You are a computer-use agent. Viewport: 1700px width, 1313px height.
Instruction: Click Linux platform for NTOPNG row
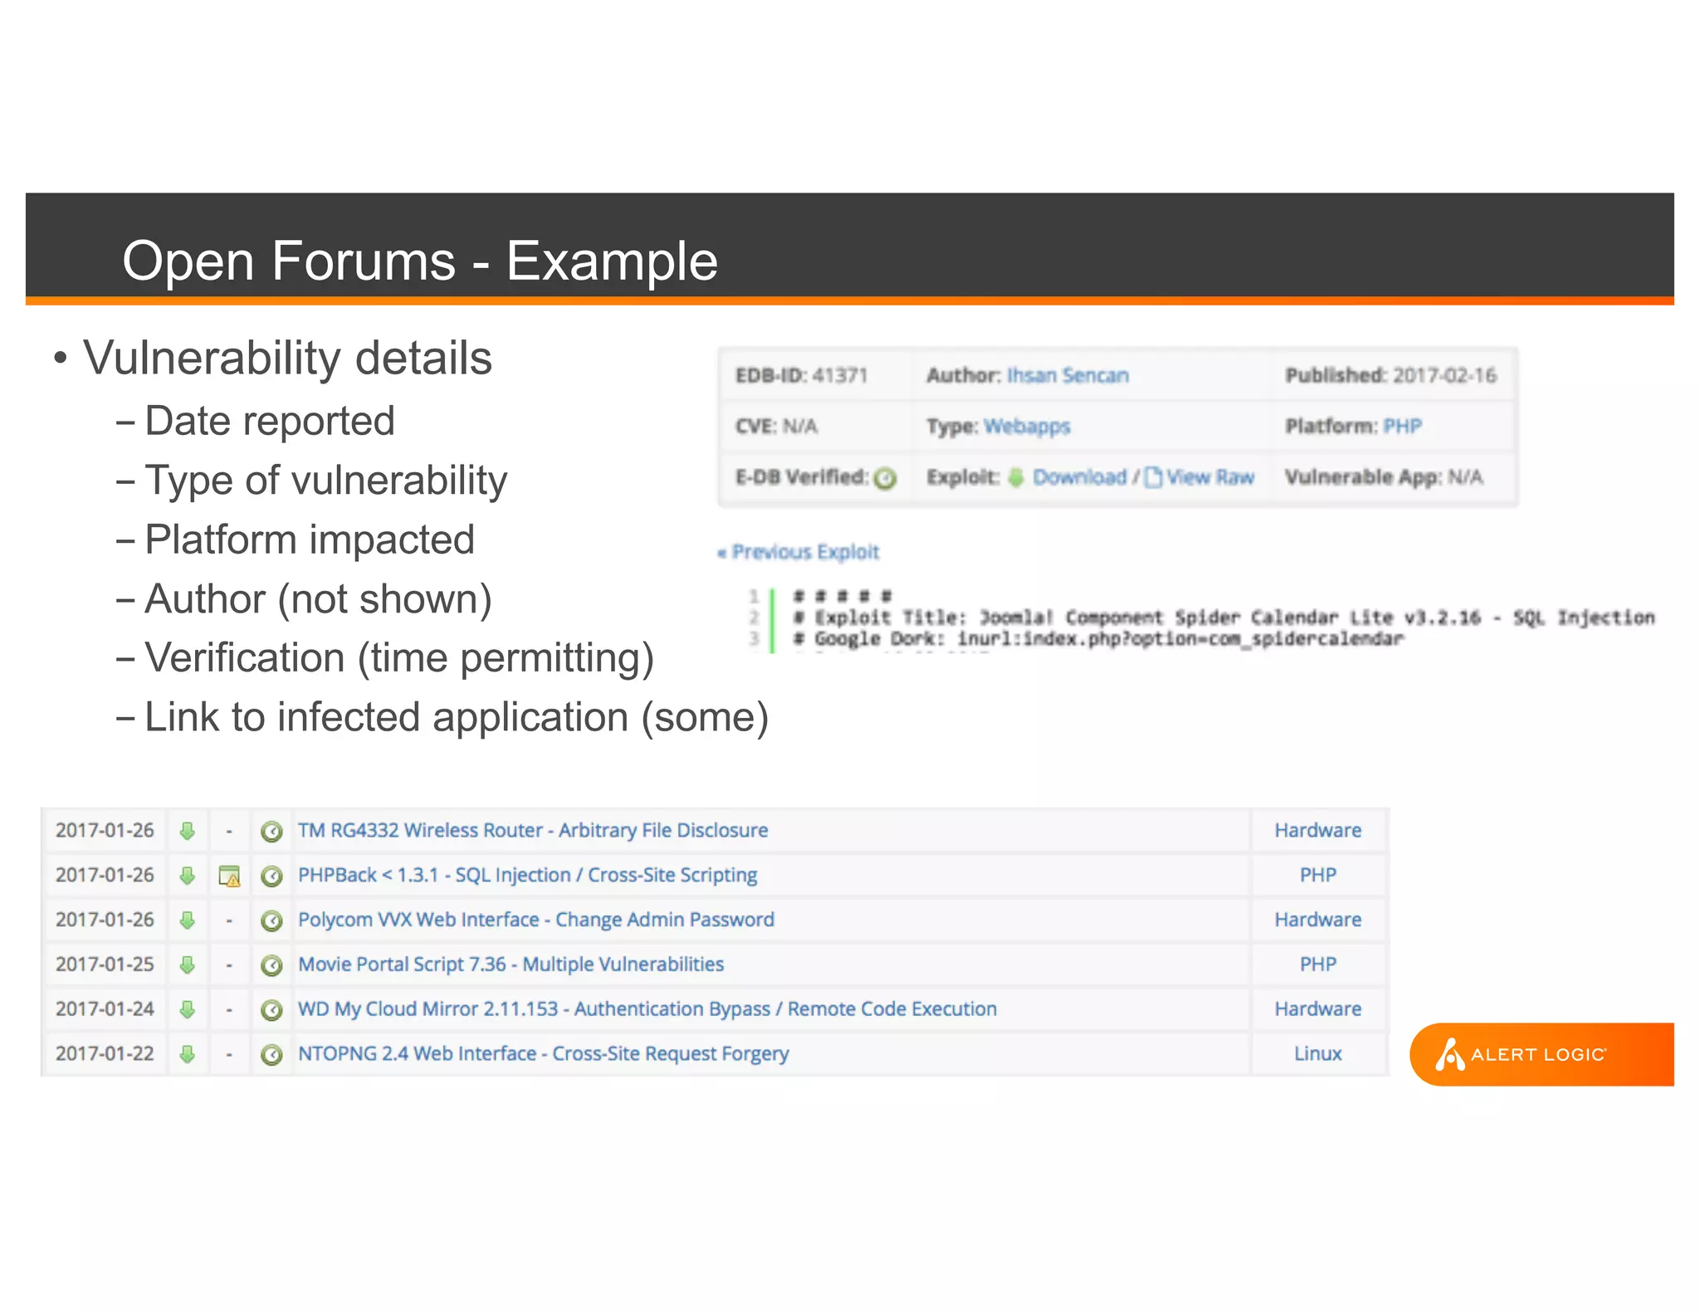pos(1318,1054)
